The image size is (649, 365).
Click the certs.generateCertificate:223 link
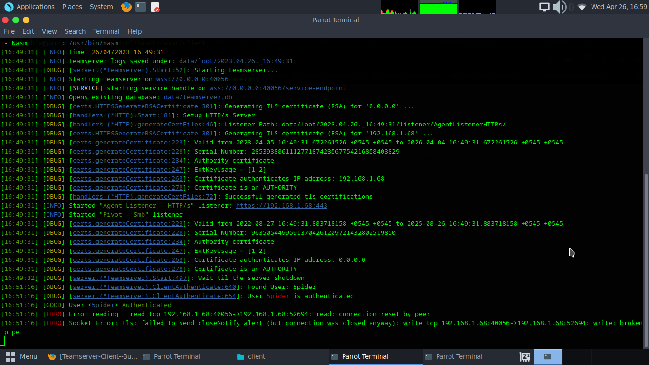(x=127, y=142)
